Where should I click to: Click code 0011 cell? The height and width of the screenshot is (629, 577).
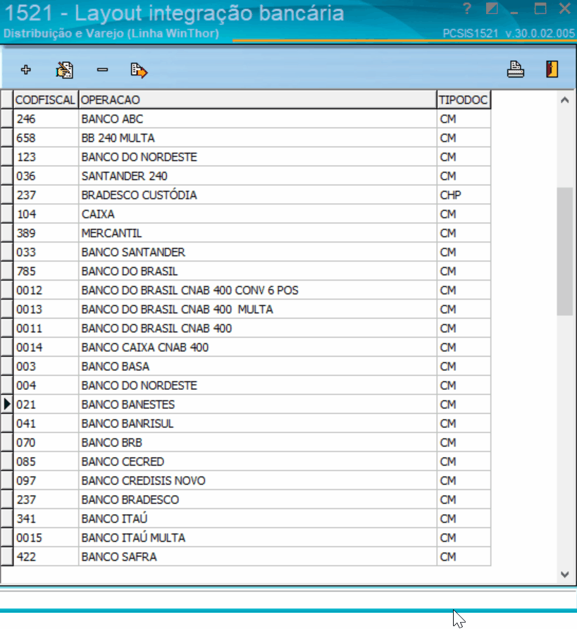(46, 329)
